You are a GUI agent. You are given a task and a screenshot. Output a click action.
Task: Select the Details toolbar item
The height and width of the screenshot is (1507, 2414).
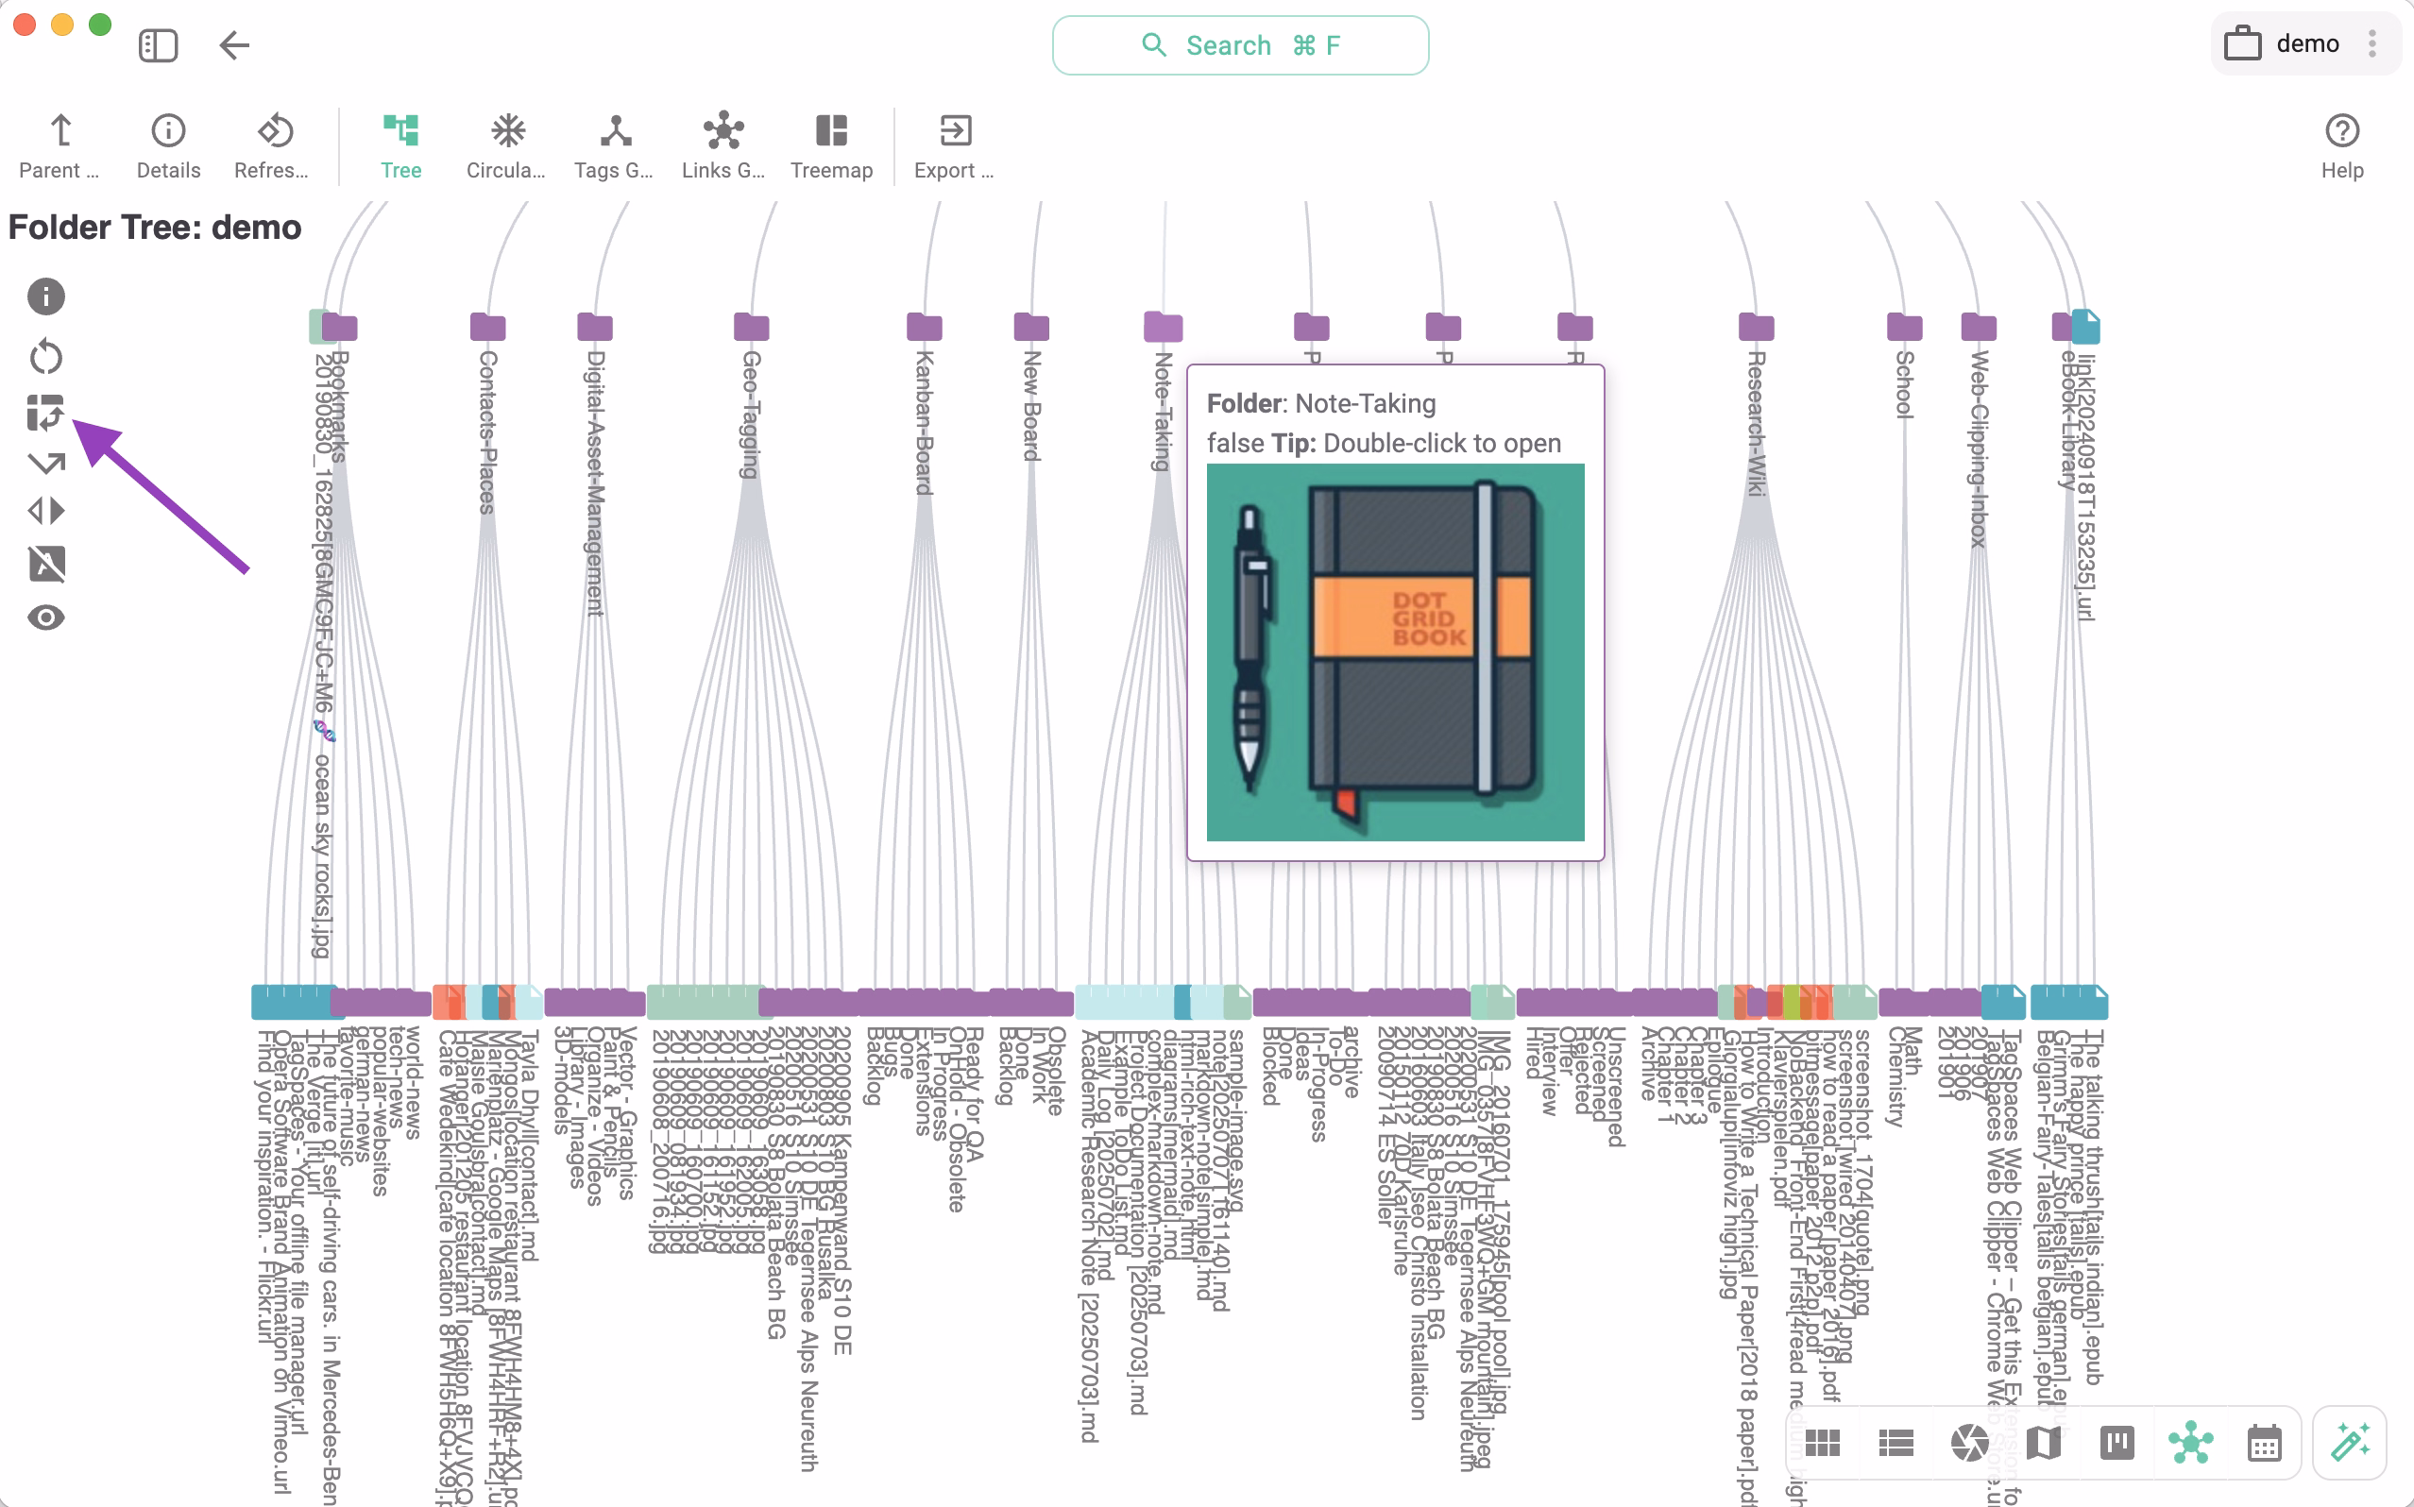pyautogui.click(x=167, y=144)
